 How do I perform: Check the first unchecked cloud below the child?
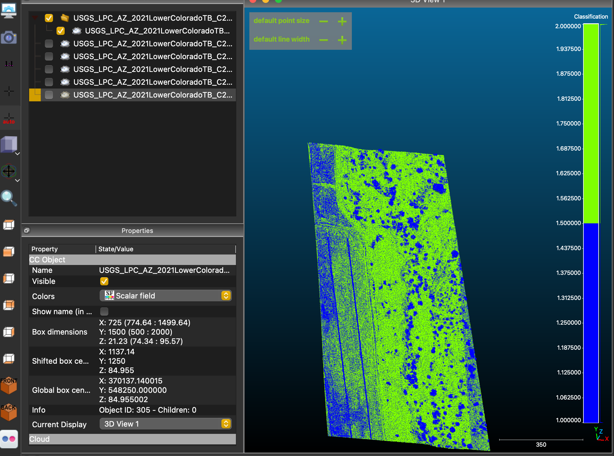(49, 44)
